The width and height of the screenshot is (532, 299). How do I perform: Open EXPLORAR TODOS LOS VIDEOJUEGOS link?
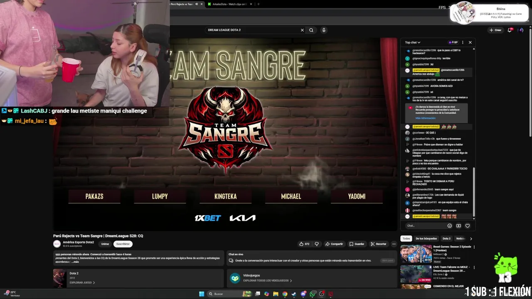click(267, 281)
